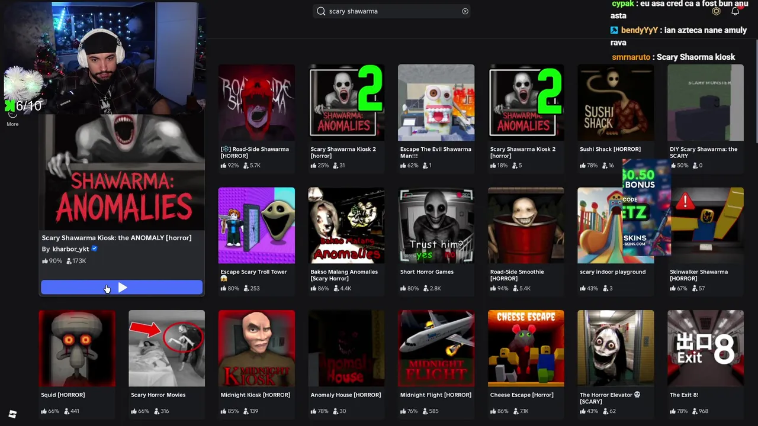Open Cheese Escape [Horror] thumbnail
The height and width of the screenshot is (426, 758).
point(526,348)
